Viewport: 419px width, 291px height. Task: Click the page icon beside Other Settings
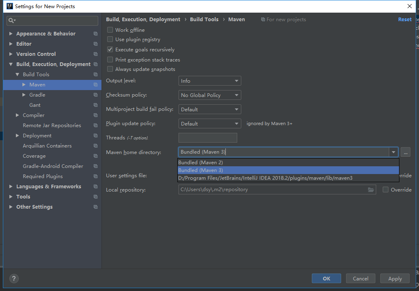[95, 207]
